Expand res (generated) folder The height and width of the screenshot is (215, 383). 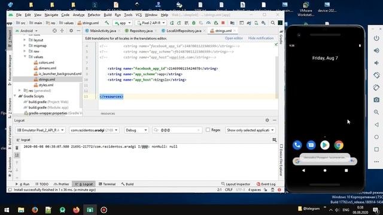(20, 90)
